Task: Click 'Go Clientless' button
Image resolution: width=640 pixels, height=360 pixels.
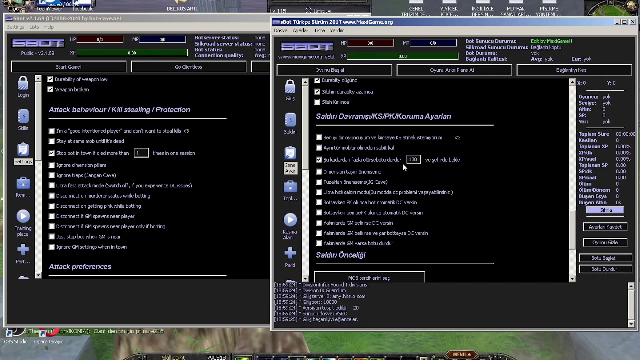Action: [189, 67]
